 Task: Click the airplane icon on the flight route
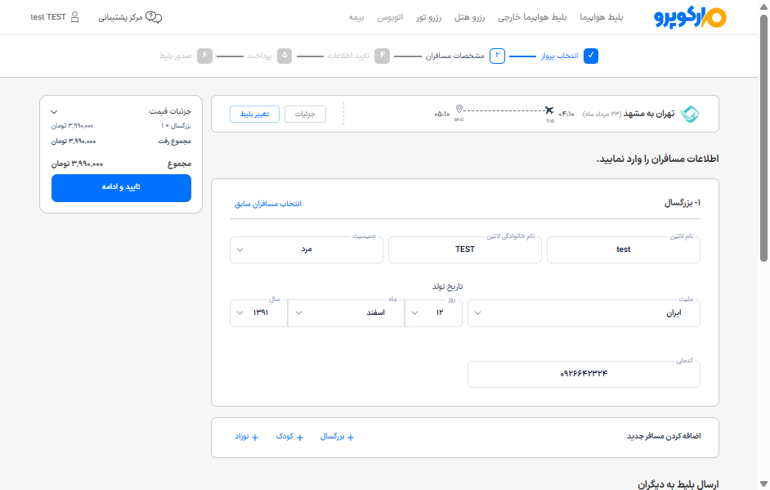(549, 110)
